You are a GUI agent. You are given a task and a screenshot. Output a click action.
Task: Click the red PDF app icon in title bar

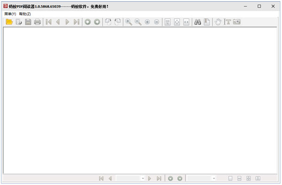coord(5,6)
